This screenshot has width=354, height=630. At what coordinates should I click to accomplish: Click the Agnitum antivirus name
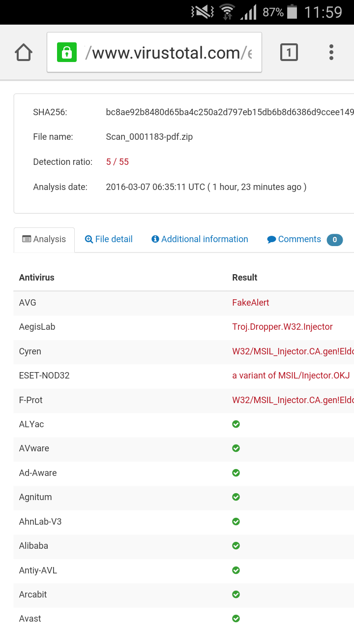35,497
